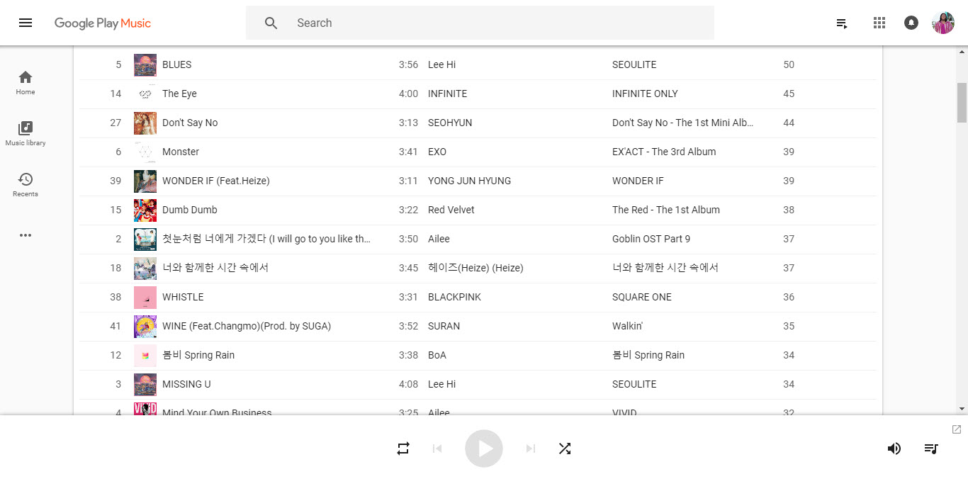This screenshot has width=968, height=479.
Task: Open the queue icon in top bar
Action: [842, 23]
